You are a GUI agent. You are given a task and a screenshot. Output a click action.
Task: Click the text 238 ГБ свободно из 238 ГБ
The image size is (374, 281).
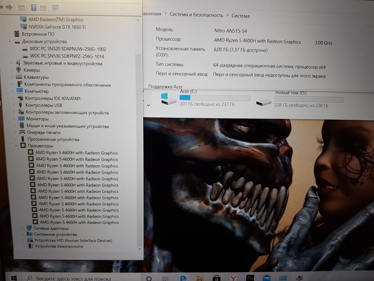(x=301, y=105)
